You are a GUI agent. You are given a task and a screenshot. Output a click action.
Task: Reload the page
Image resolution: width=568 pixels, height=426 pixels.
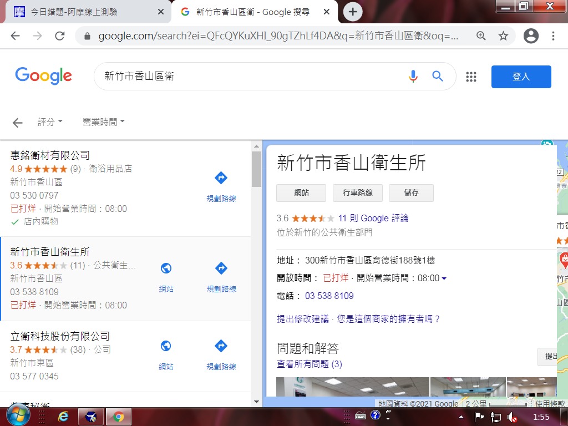point(60,36)
